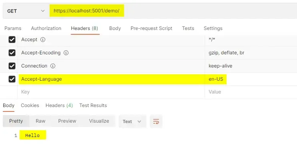Image resolution: width=297 pixels, height=155 pixels.
Task: Open the Test Results tab
Action: point(93,105)
